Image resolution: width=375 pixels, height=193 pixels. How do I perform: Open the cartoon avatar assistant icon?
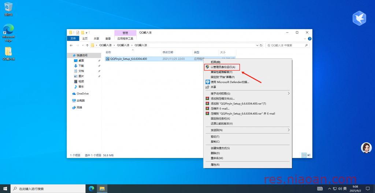(x=366, y=148)
